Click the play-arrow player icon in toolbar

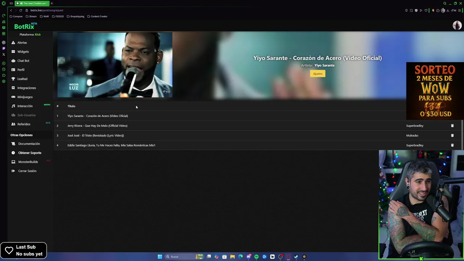(421, 10)
